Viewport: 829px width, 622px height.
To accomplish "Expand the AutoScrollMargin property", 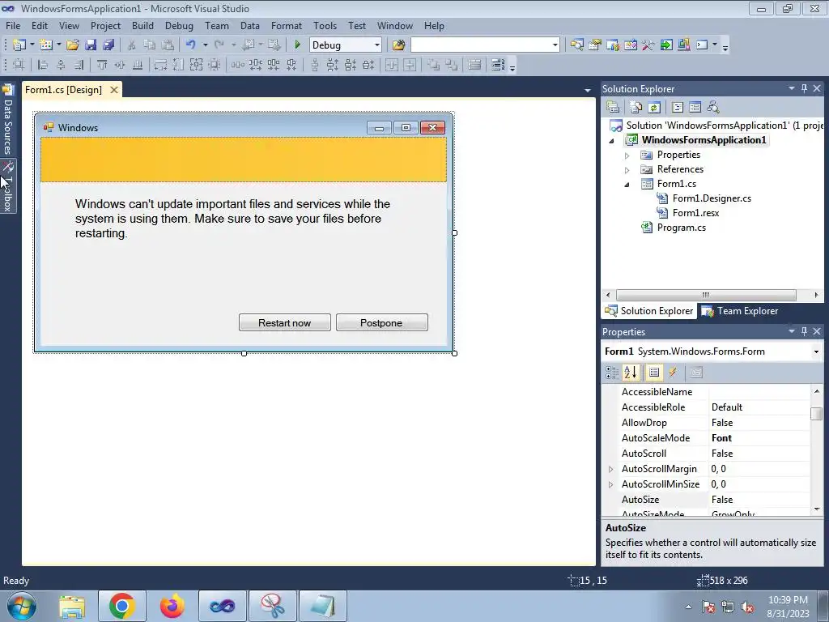I will pos(610,469).
